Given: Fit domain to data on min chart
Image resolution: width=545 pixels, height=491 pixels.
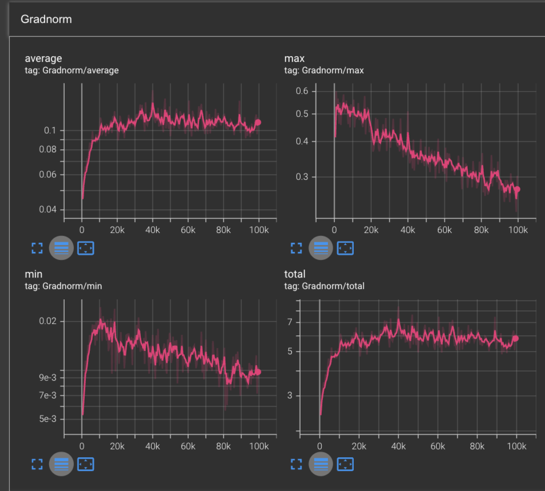Looking at the screenshot, I should click(85, 464).
